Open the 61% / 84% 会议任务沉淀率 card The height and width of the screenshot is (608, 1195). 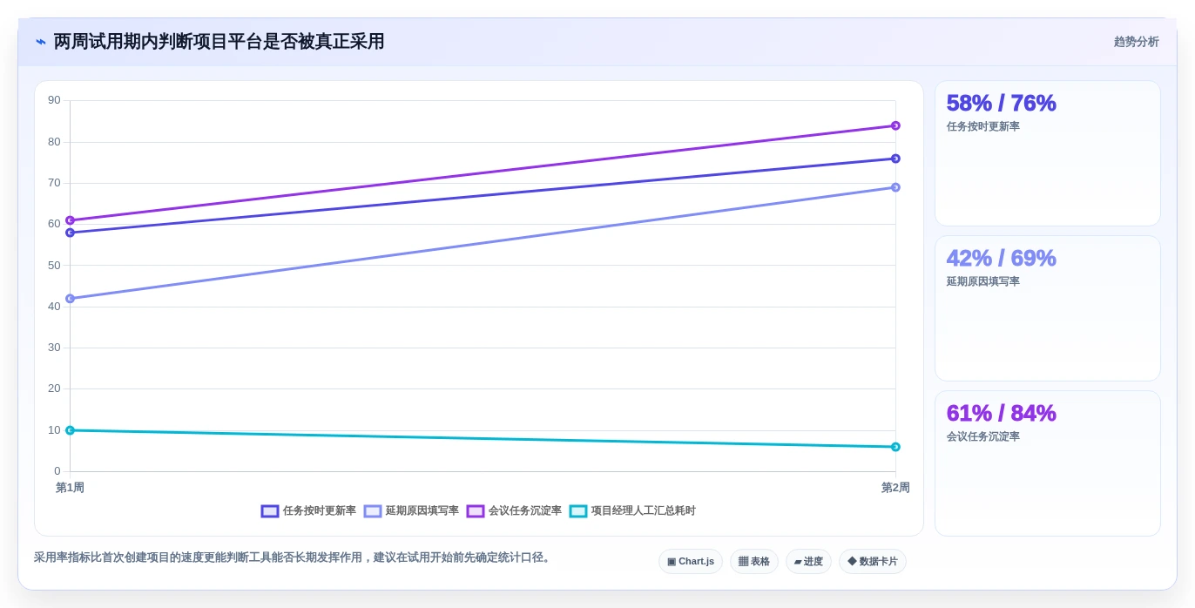point(1048,463)
